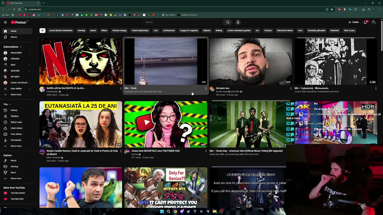Open Green Day American Idiot thumbnail

coord(248,124)
